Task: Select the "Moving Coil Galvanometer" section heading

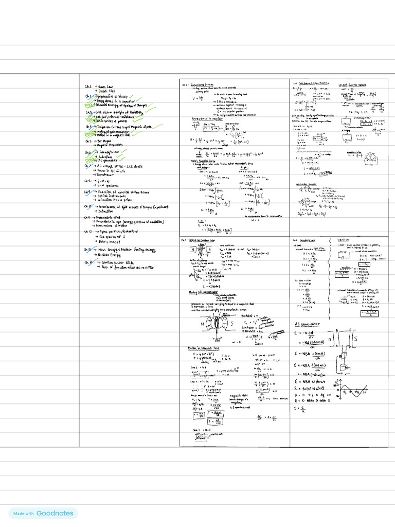Action: pyautogui.click(x=203, y=292)
